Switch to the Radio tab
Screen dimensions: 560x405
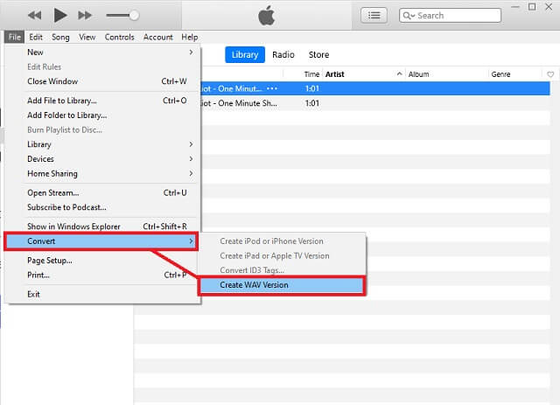click(283, 54)
